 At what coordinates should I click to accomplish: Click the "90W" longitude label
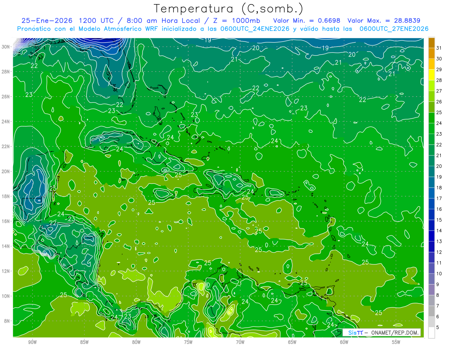pyautogui.click(x=32, y=342)
